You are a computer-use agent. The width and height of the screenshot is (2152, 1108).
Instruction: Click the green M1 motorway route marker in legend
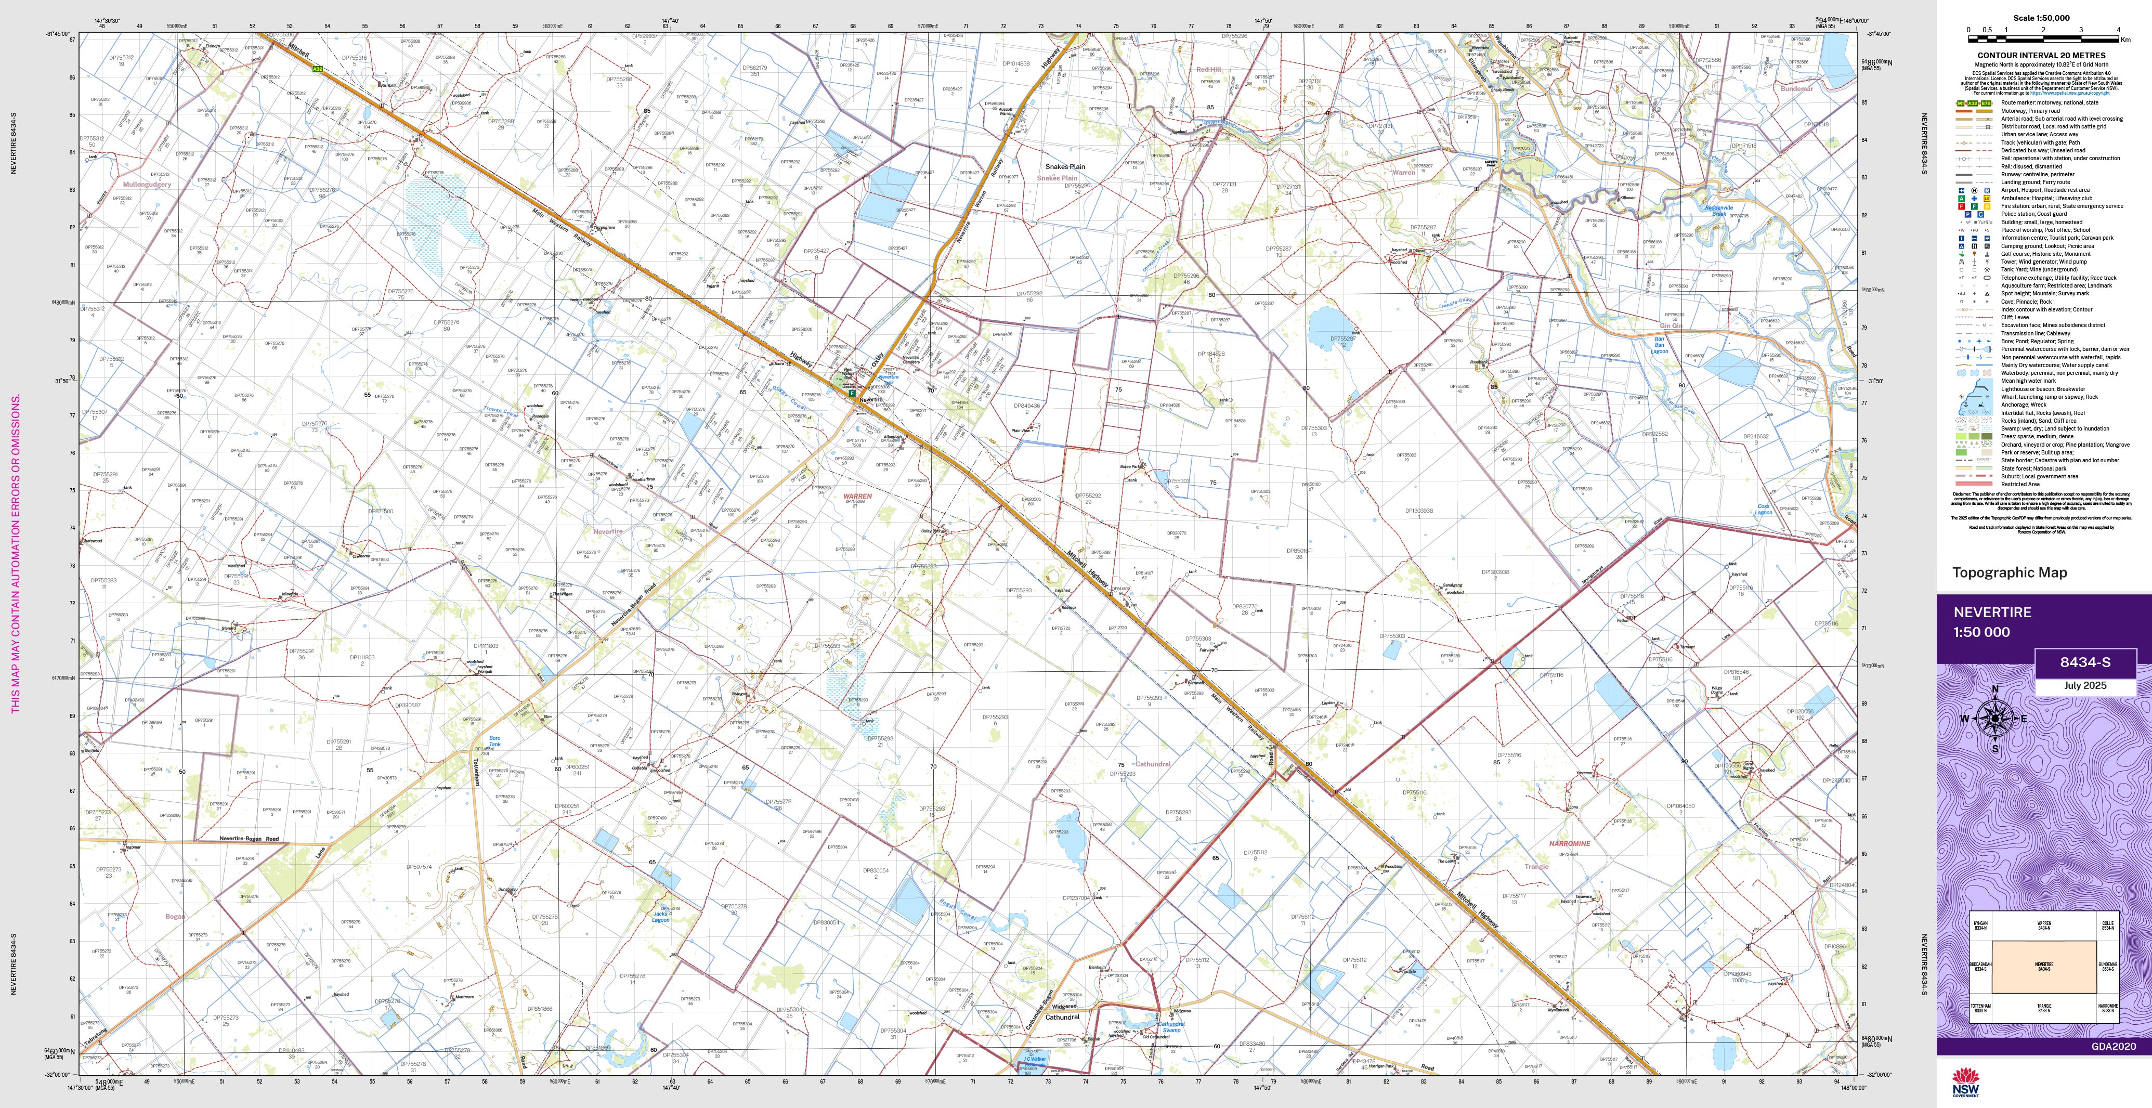click(1962, 103)
